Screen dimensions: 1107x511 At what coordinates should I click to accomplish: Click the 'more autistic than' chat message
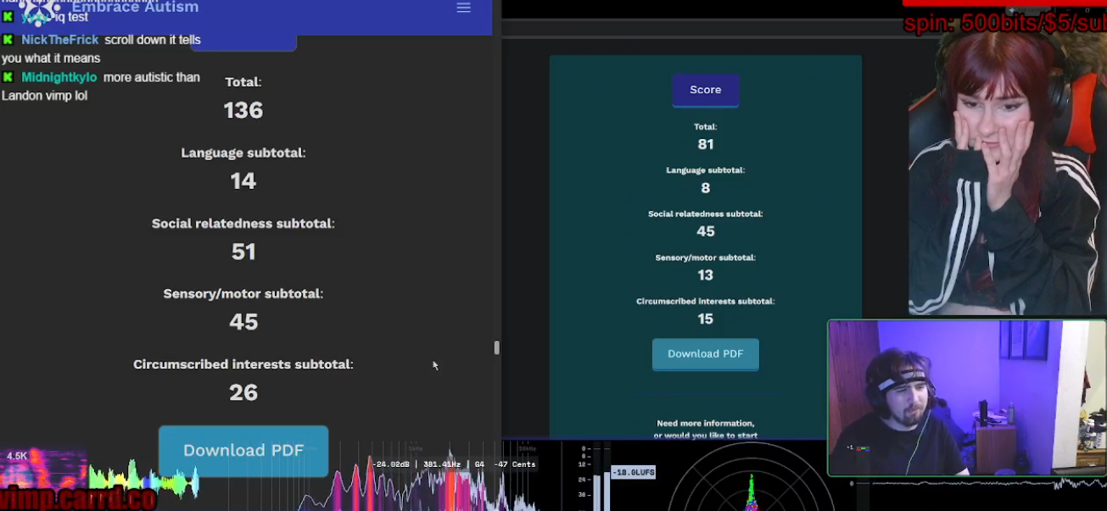pyautogui.click(x=152, y=77)
